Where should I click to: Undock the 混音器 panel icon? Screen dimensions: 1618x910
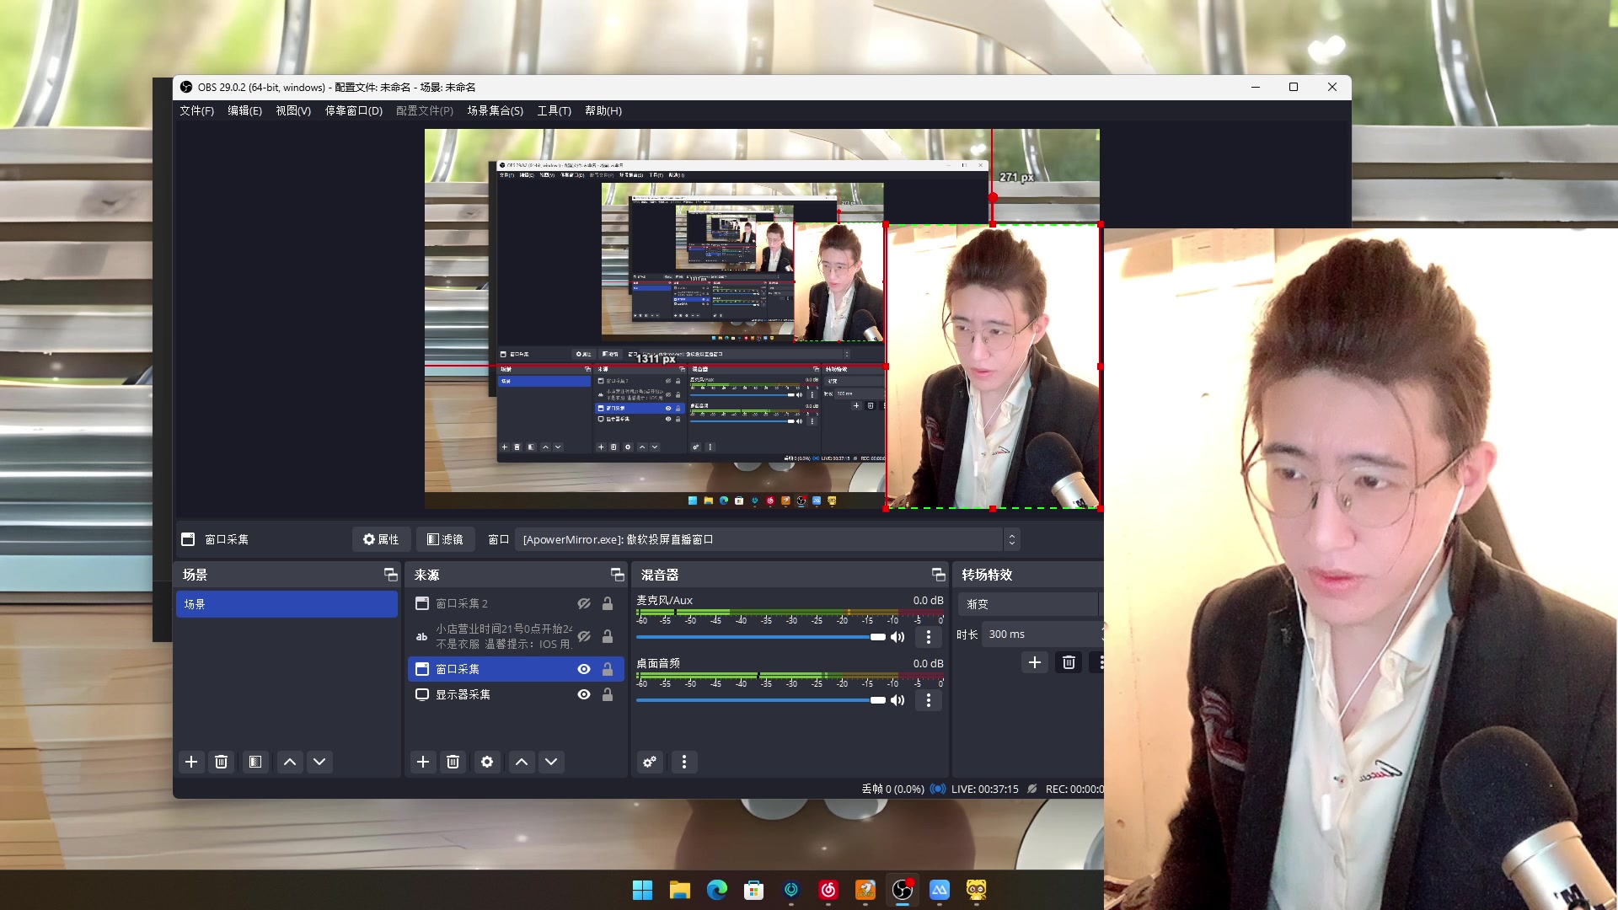[x=938, y=575]
